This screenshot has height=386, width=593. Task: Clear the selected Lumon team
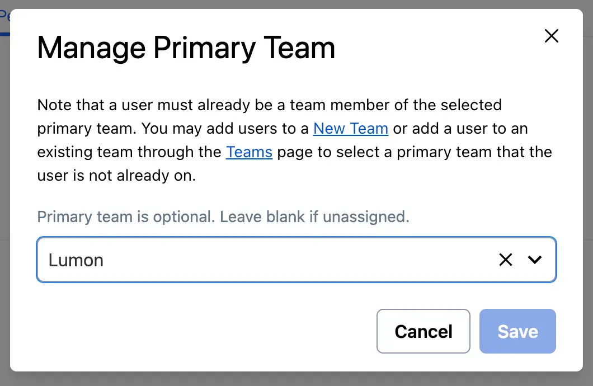coord(506,260)
